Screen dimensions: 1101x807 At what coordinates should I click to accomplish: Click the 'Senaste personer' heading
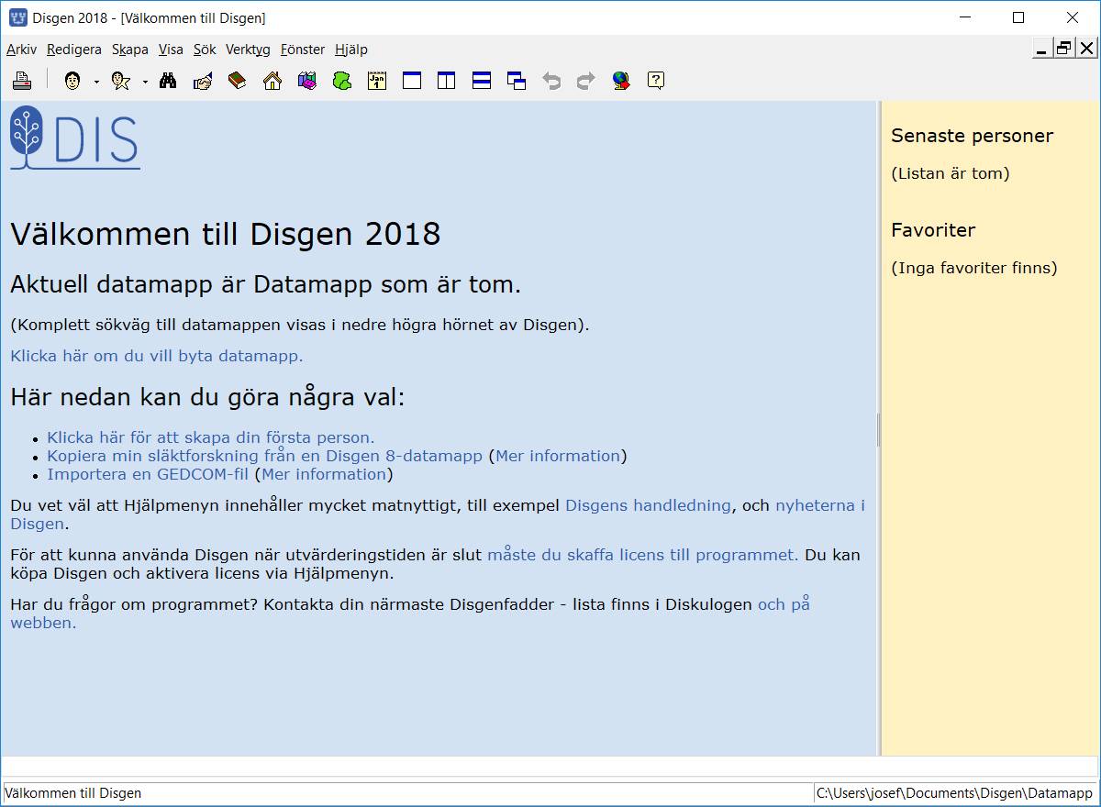click(x=972, y=136)
